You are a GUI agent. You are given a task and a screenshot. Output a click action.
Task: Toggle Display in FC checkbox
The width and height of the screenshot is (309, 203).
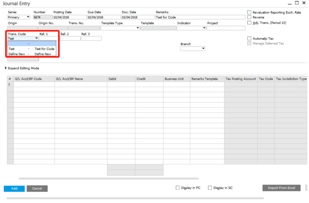tap(178, 188)
